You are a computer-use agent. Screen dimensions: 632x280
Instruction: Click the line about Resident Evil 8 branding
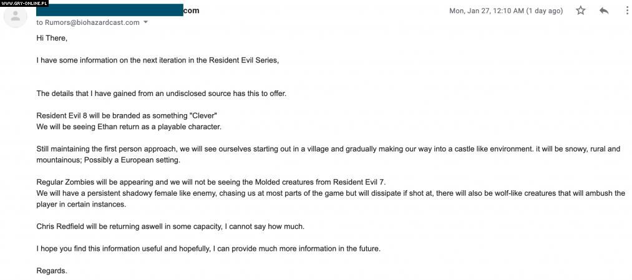click(x=127, y=116)
